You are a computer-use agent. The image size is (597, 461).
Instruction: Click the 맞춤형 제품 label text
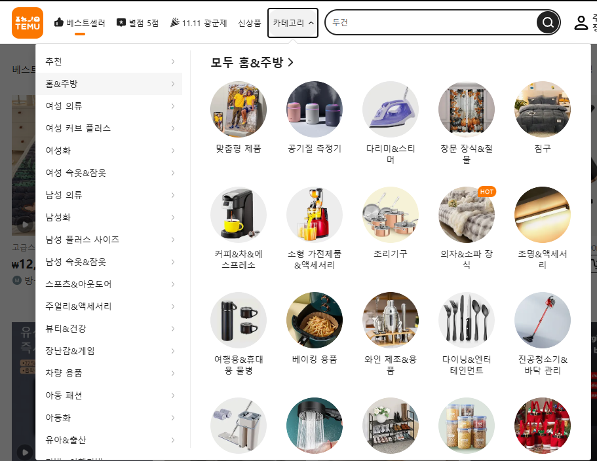[239, 149]
